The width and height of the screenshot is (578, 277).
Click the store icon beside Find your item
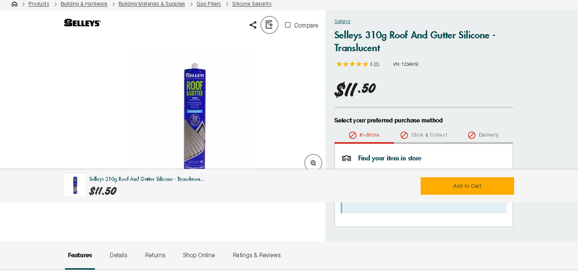pos(347,158)
